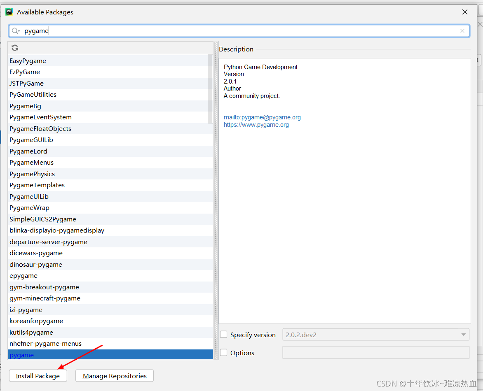Select SimpleGUICS2Pygame in the list
This screenshot has height=391, width=483.
click(x=110, y=219)
